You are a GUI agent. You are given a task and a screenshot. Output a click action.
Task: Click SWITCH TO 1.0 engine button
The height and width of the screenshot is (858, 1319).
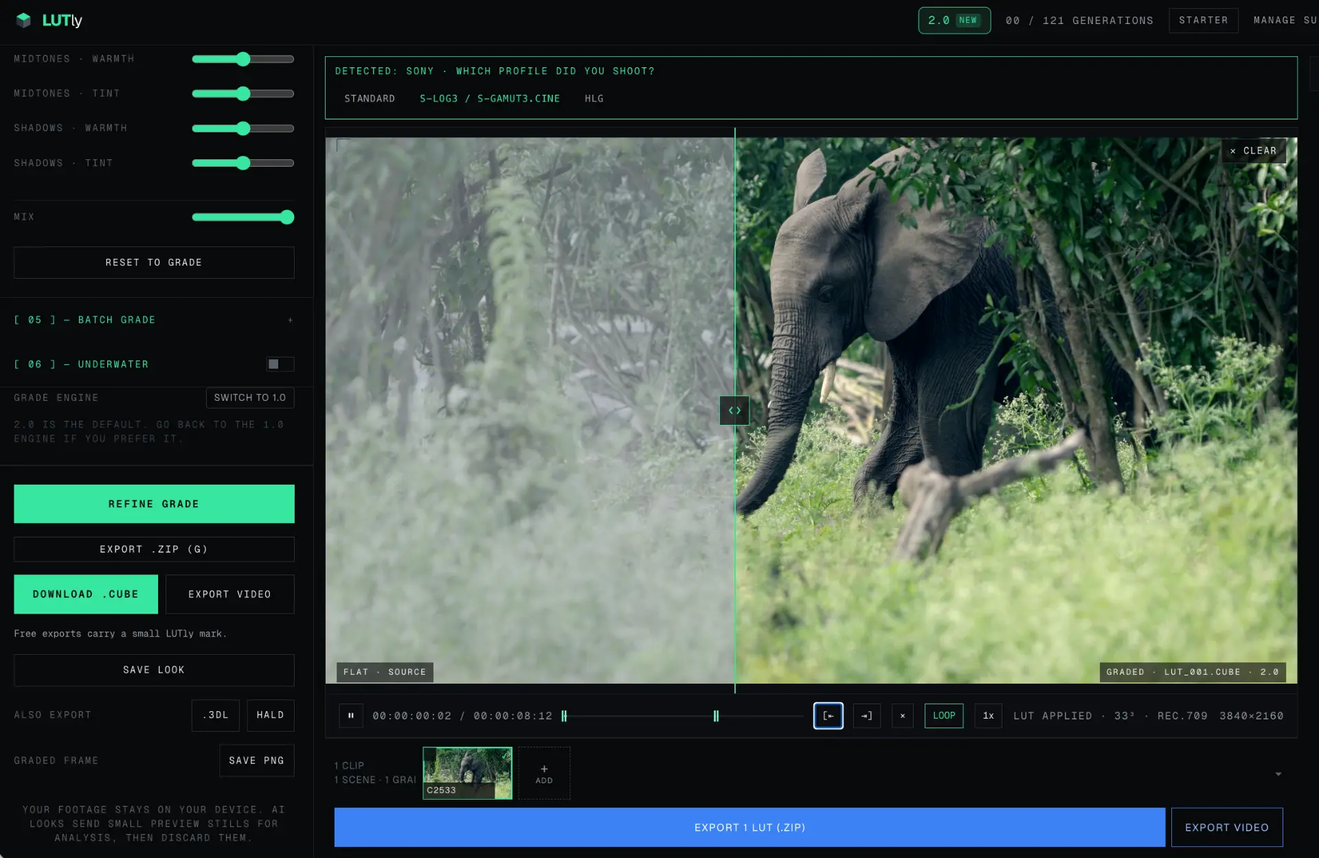point(250,398)
